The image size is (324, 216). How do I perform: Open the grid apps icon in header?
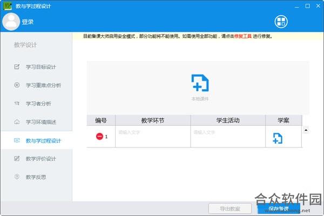[281, 22]
